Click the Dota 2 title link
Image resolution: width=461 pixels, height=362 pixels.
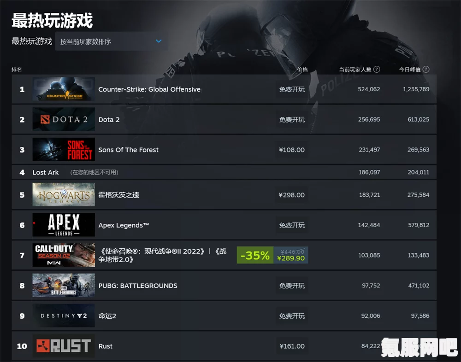pyautogui.click(x=109, y=120)
